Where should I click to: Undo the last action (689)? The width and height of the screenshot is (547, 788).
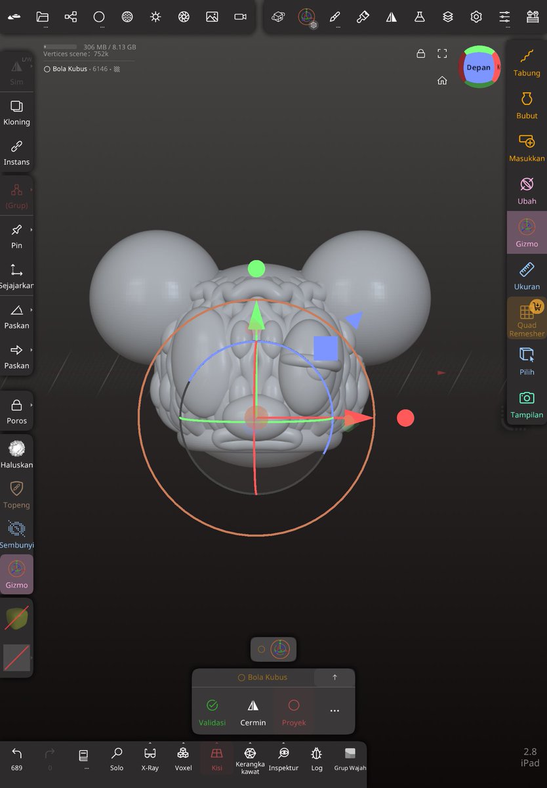pyautogui.click(x=17, y=759)
